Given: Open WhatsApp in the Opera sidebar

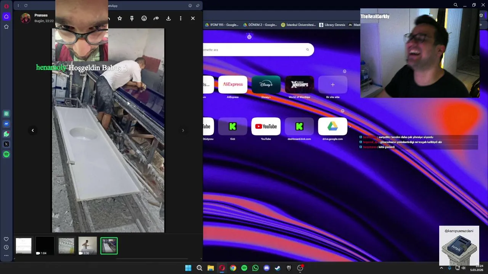Looking at the screenshot, I should click(6, 134).
